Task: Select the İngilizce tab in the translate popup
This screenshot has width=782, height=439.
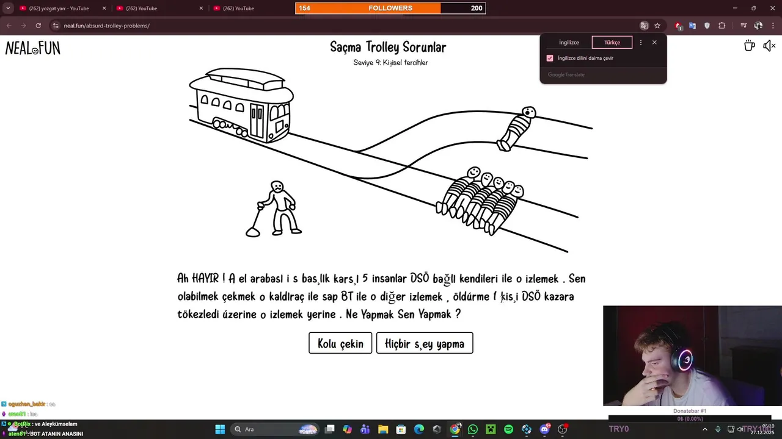Action: (569, 43)
